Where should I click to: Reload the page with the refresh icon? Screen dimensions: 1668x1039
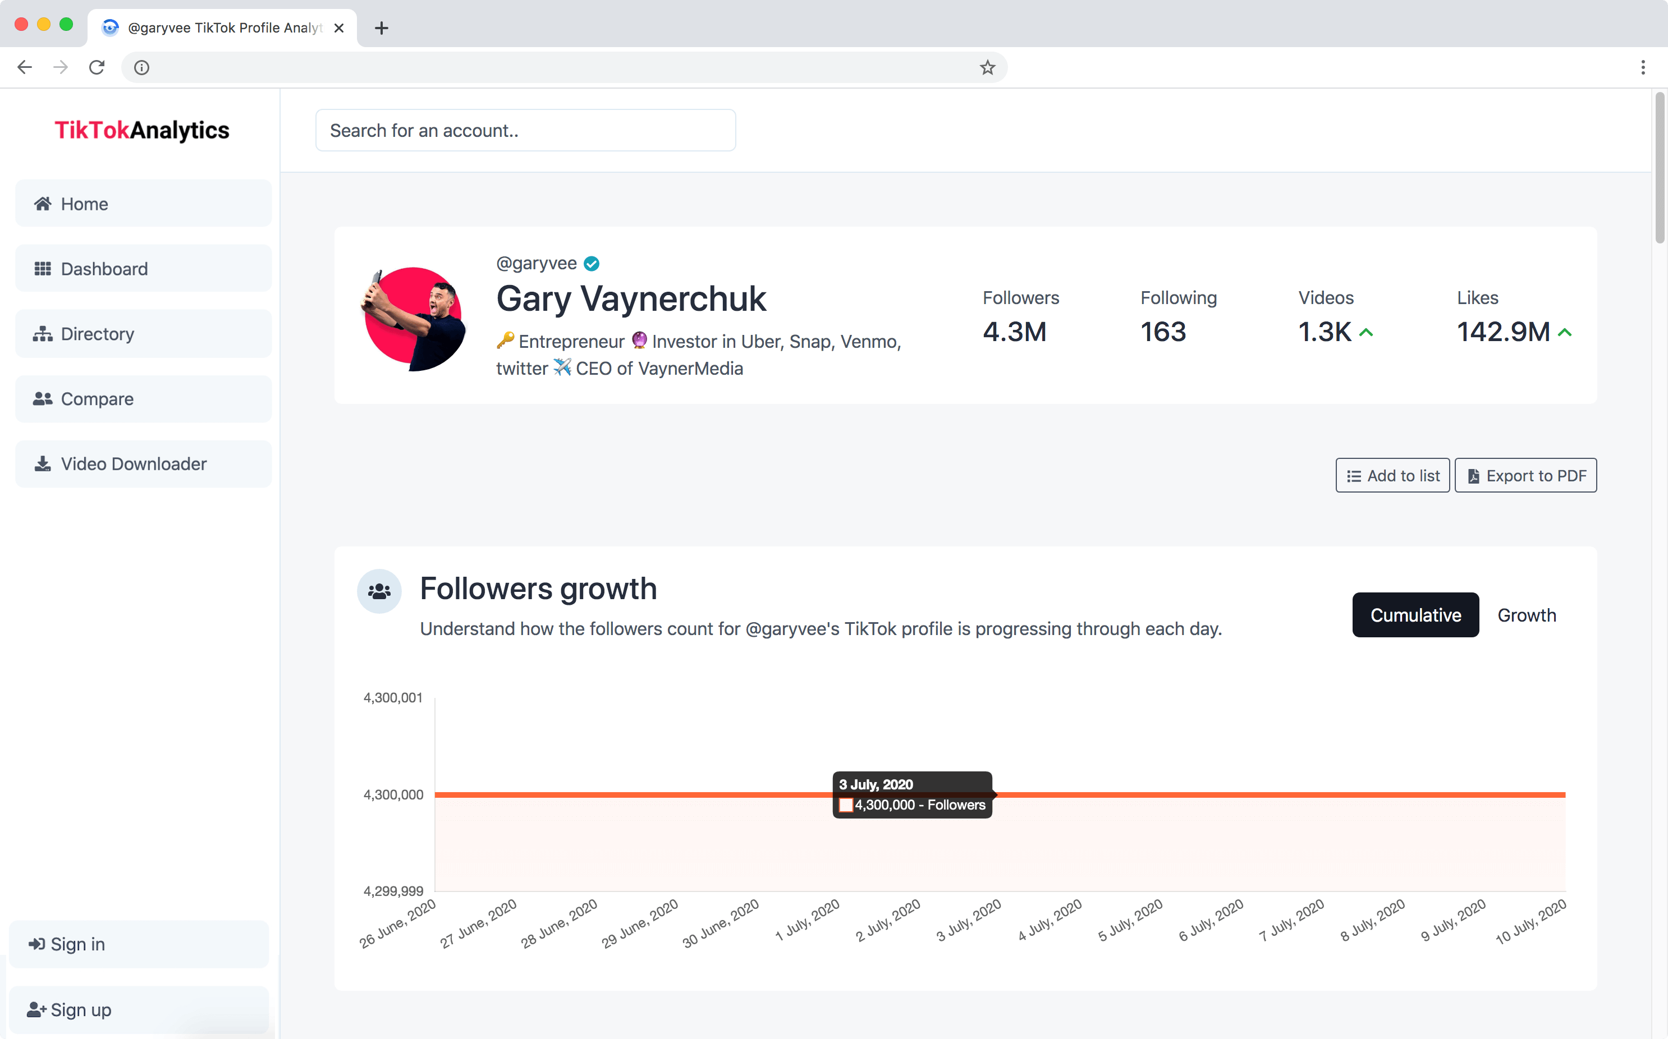[97, 67]
